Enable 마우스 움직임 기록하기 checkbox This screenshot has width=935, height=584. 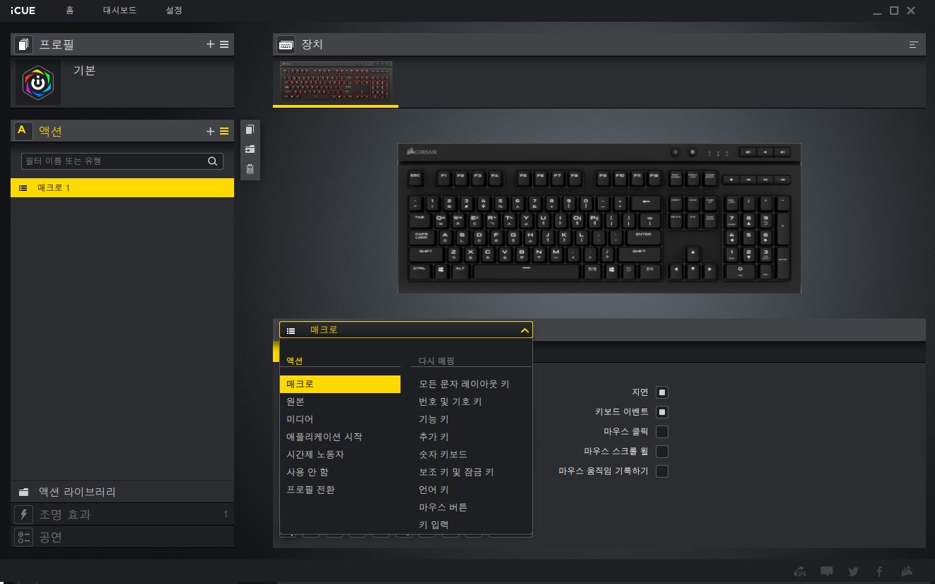tap(662, 471)
